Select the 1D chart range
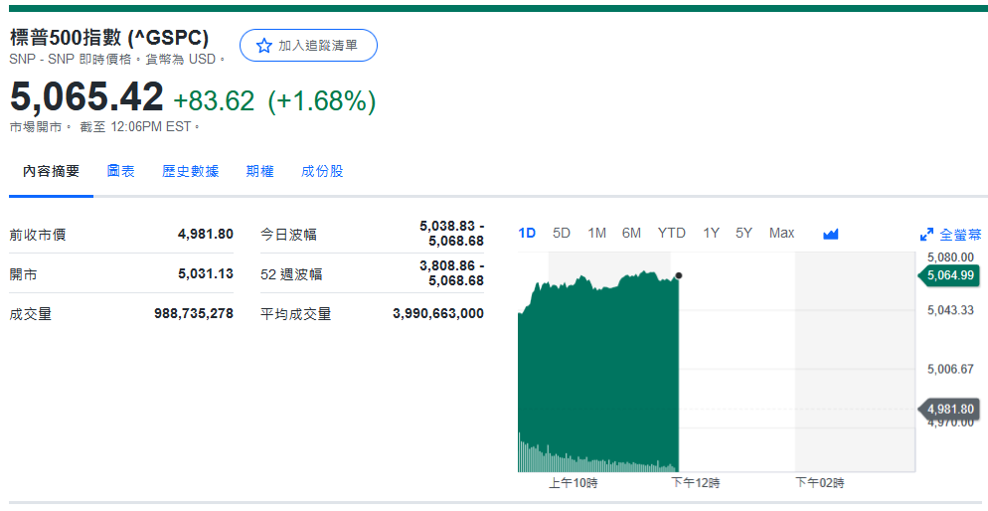This screenshot has width=988, height=511. pyautogui.click(x=527, y=233)
